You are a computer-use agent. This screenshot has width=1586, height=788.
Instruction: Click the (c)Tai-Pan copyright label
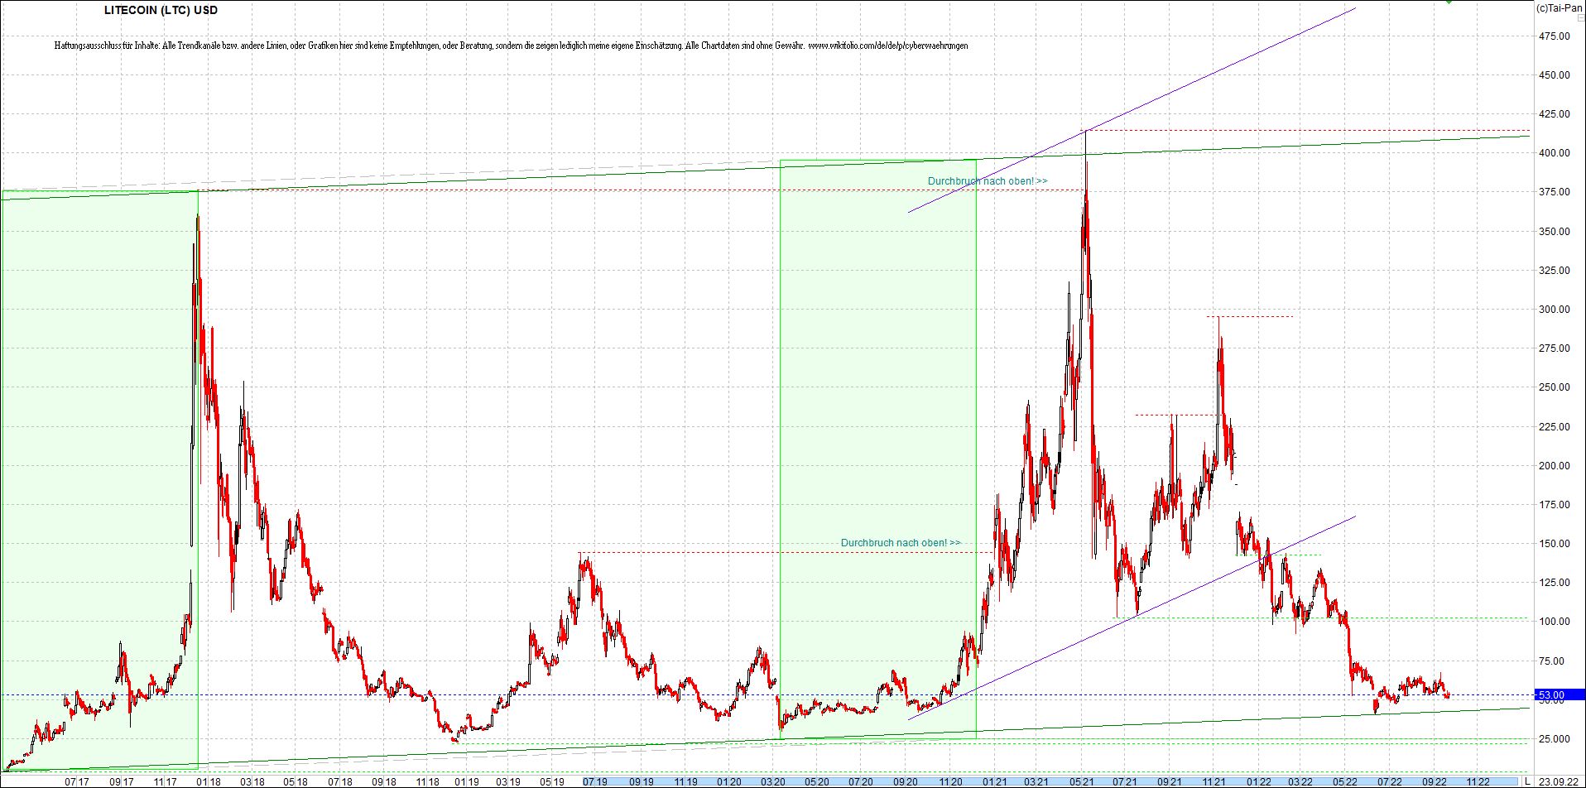[x=1559, y=8]
